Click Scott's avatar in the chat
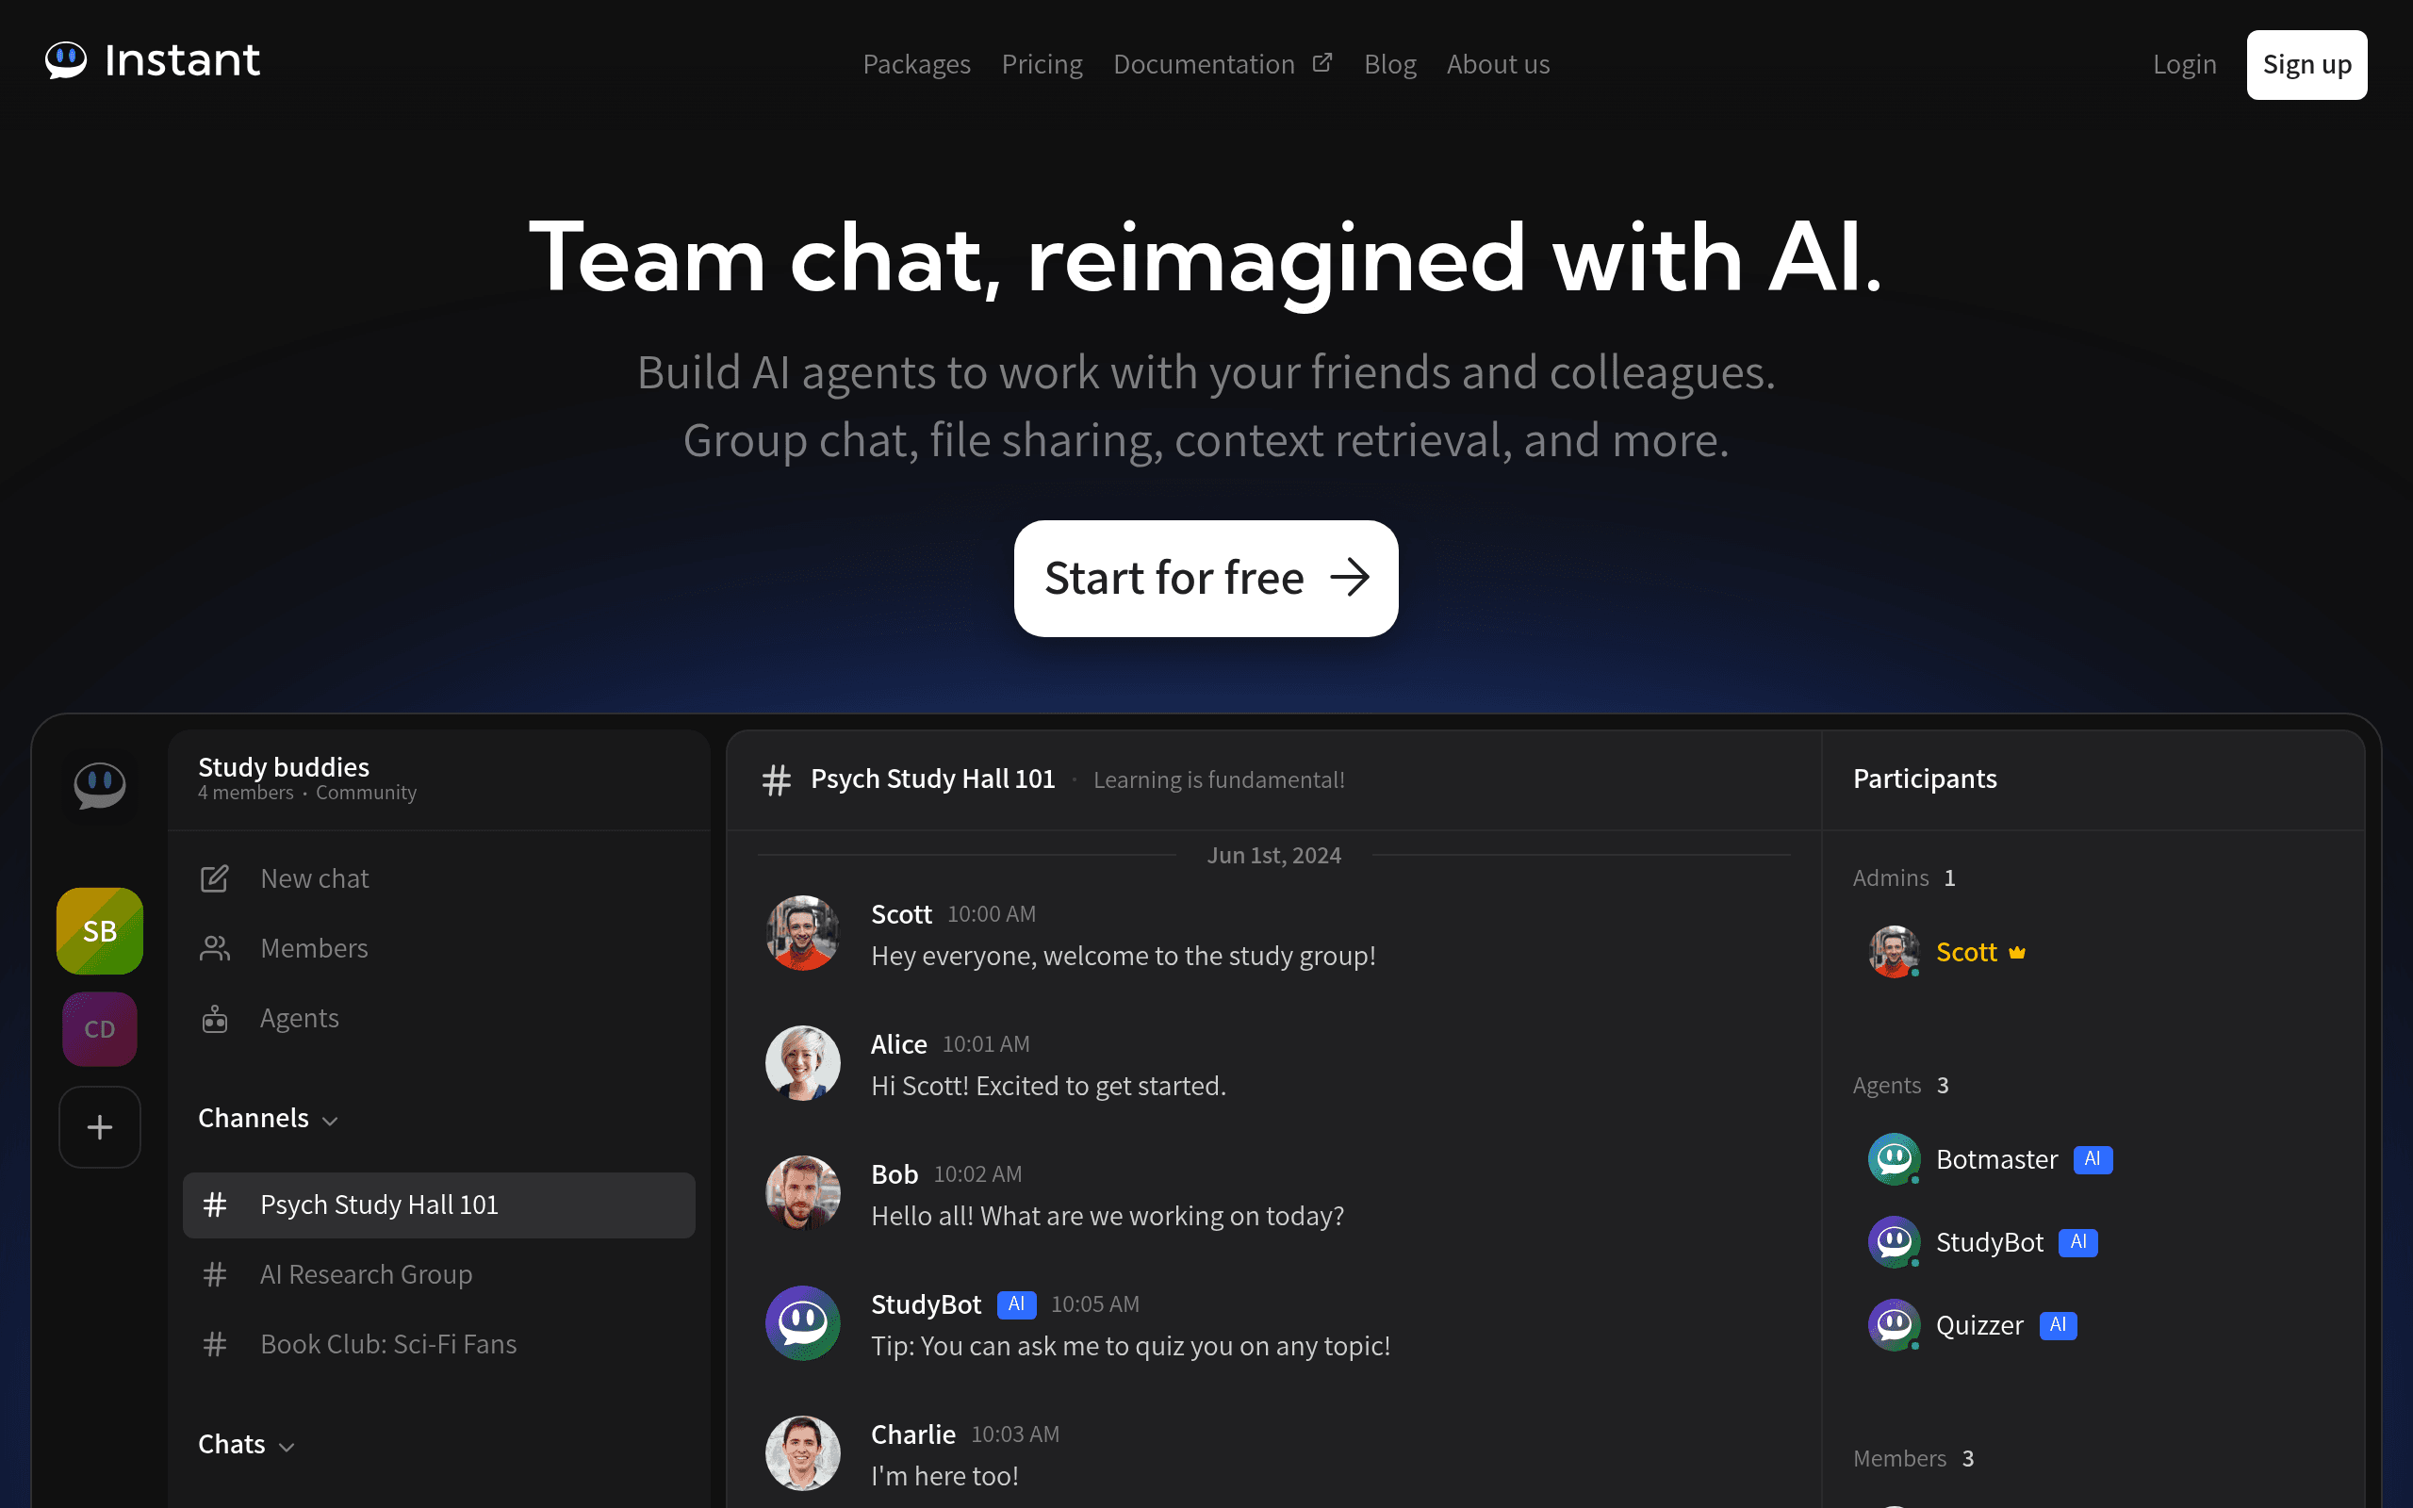This screenshot has width=2413, height=1508. tap(803, 932)
